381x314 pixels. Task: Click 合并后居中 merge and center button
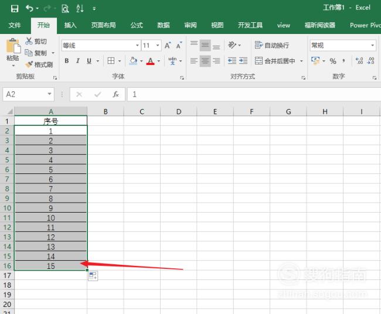275,61
